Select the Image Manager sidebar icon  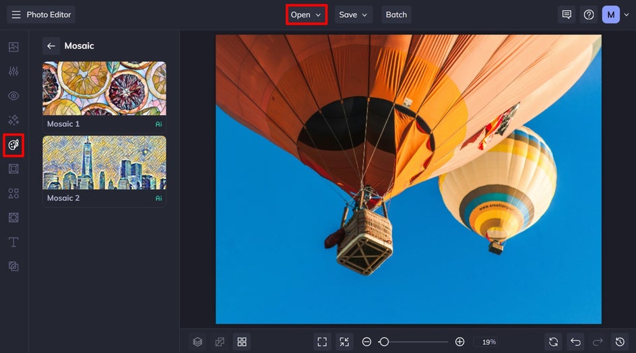(x=13, y=46)
